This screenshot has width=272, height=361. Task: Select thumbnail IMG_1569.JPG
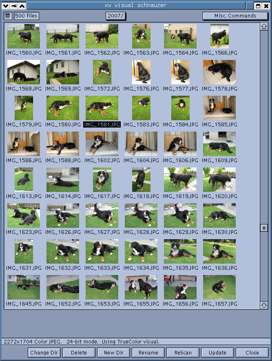pos(63,72)
